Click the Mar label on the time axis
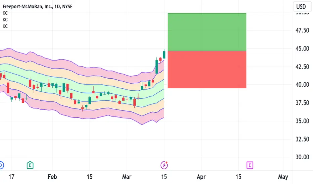 pyautogui.click(x=127, y=177)
